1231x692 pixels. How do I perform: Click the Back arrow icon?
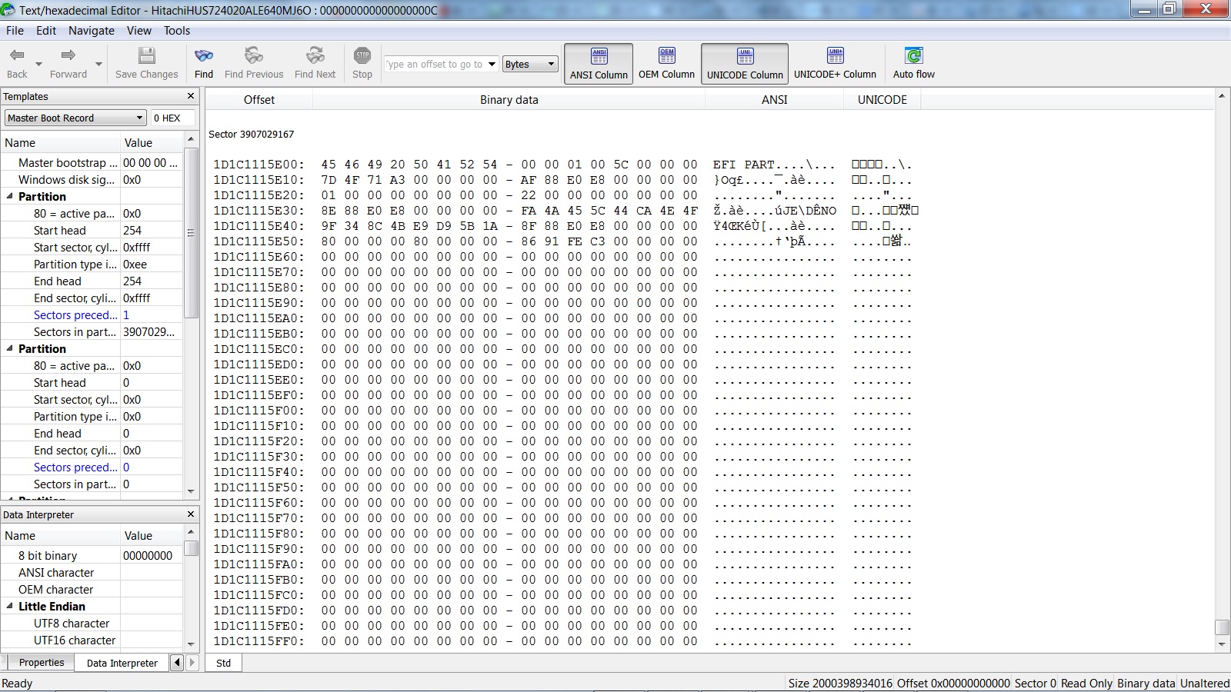click(17, 55)
